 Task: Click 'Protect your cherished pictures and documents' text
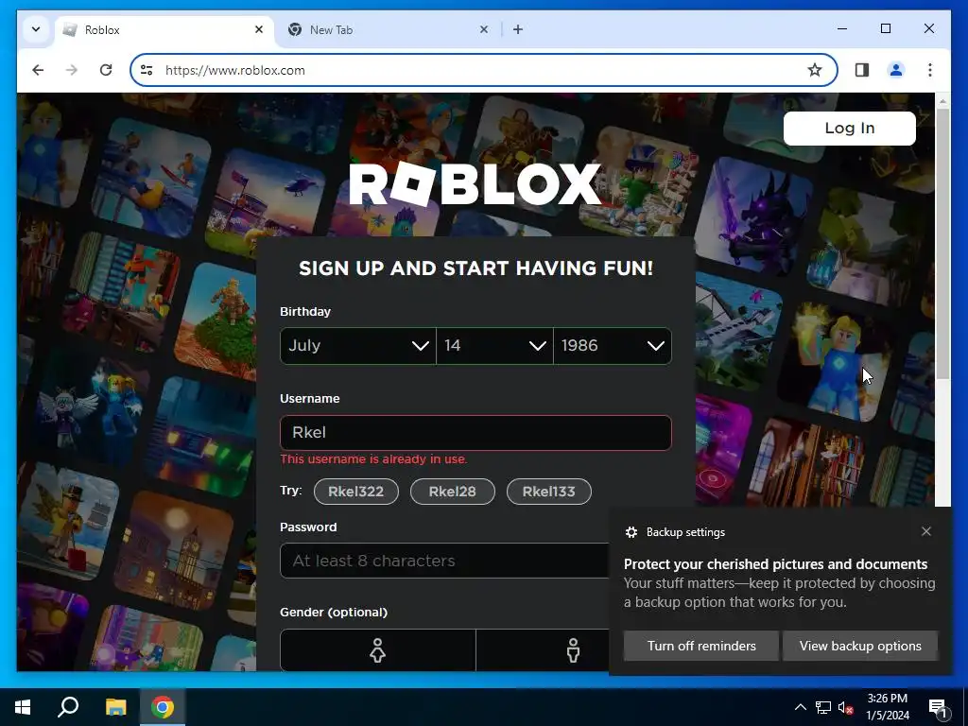[x=775, y=563]
